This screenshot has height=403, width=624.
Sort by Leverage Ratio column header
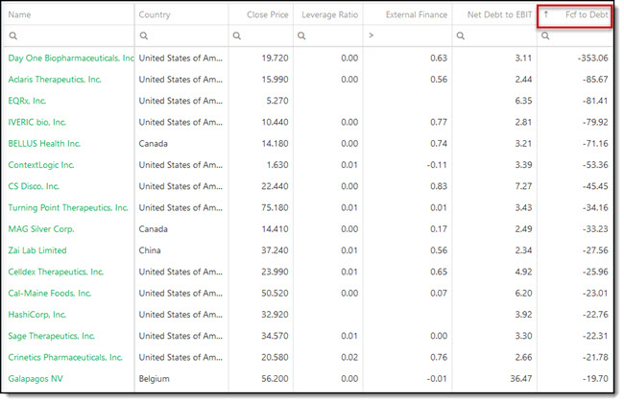330,14
